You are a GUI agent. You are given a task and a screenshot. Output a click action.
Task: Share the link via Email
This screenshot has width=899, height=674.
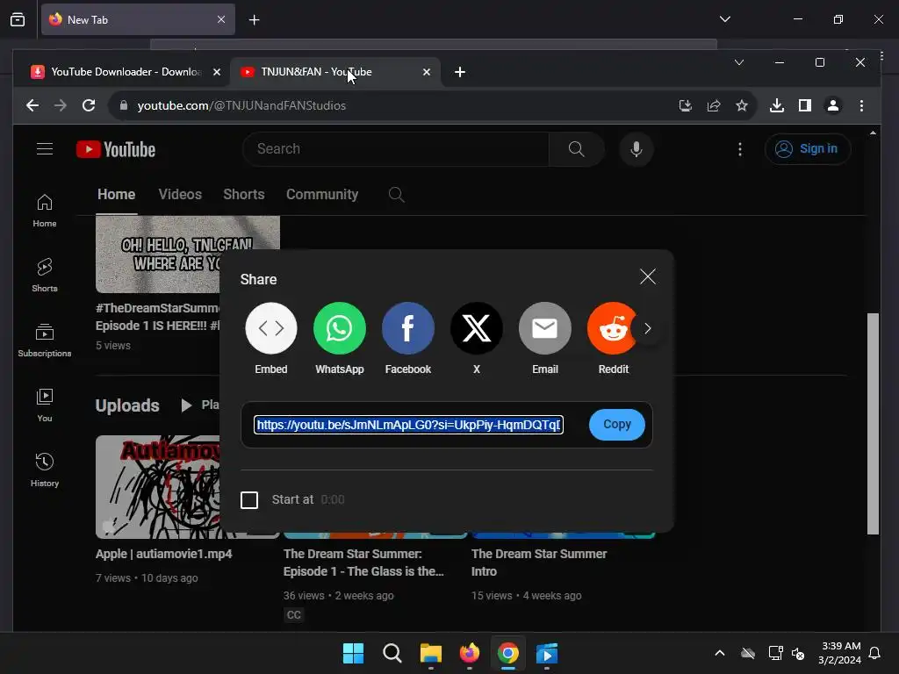tap(544, 328)
